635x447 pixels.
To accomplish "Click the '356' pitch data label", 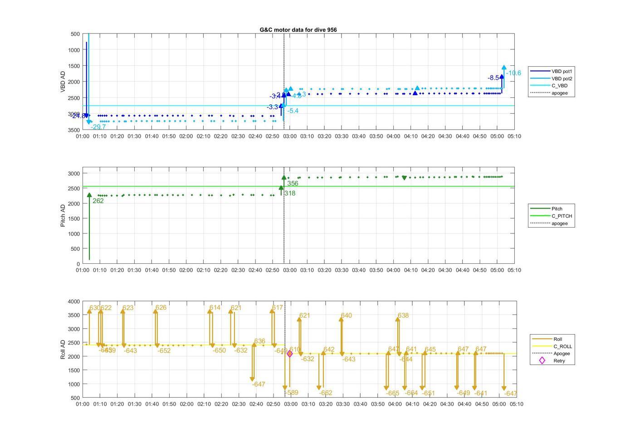I will 293,184.
